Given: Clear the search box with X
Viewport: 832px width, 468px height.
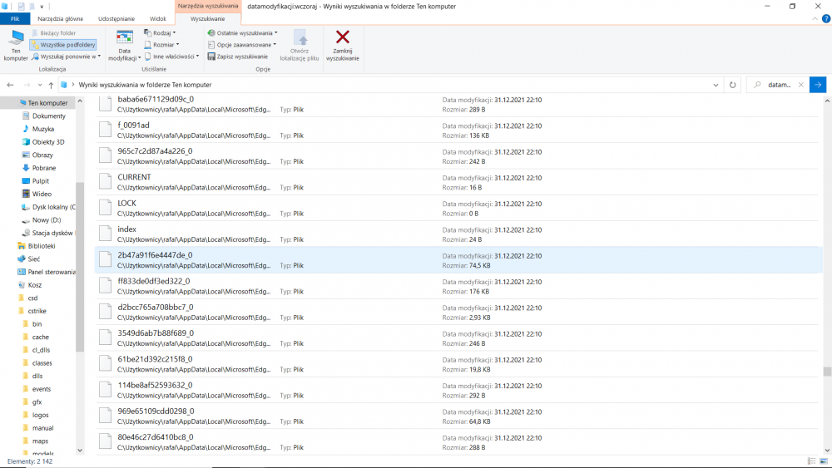Looking at the screenshot, I should point(800,85).
